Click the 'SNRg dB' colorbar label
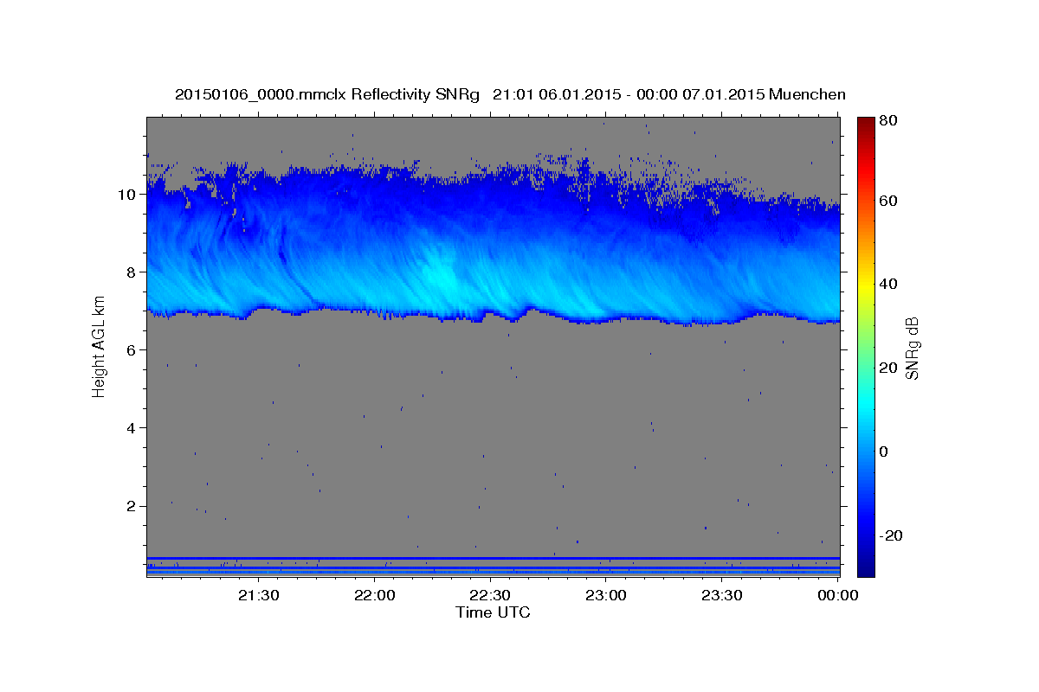 point(913,348)
